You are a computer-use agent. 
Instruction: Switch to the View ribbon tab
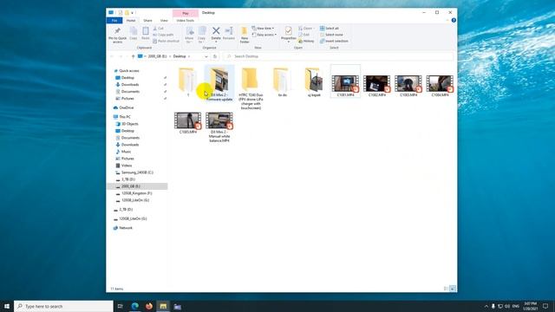click(x=164, y=21)
